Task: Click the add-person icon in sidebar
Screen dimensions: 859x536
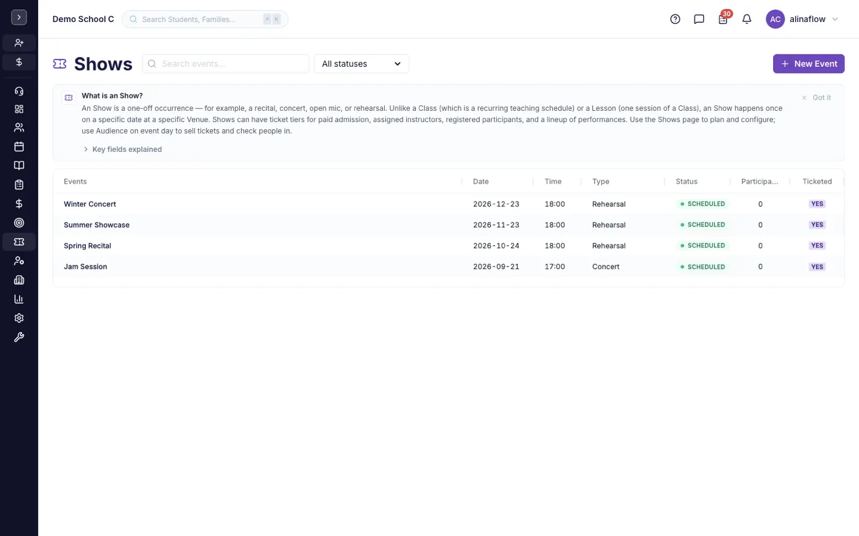Action: pyautogui.click(x=19, y=43)
